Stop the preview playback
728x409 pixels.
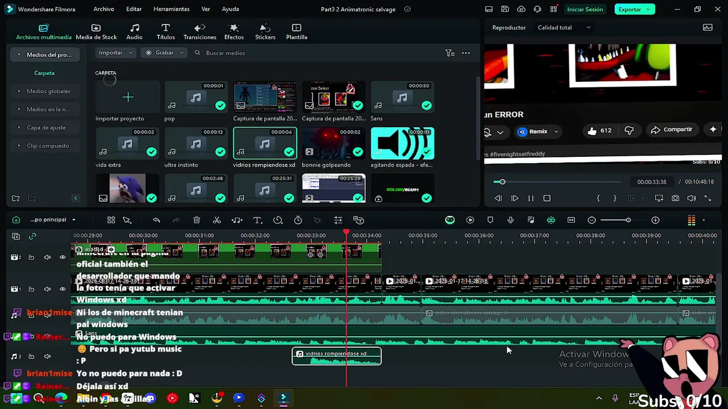pyautogui.click(x=547, y=198)
